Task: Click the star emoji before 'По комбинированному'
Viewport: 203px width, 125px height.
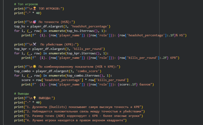Action: pyautogui.click(x=34, y=67)
